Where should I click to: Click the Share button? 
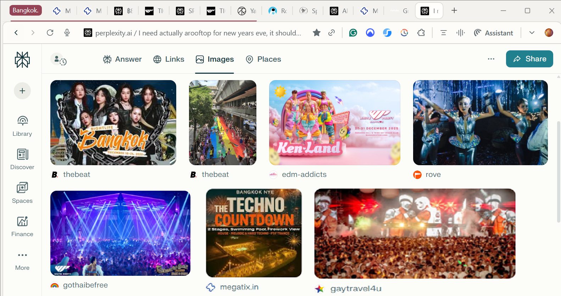tap(529, 59)
